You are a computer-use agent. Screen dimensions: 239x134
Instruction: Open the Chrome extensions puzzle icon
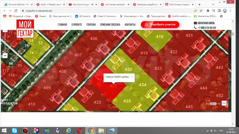tap(208, 11)
